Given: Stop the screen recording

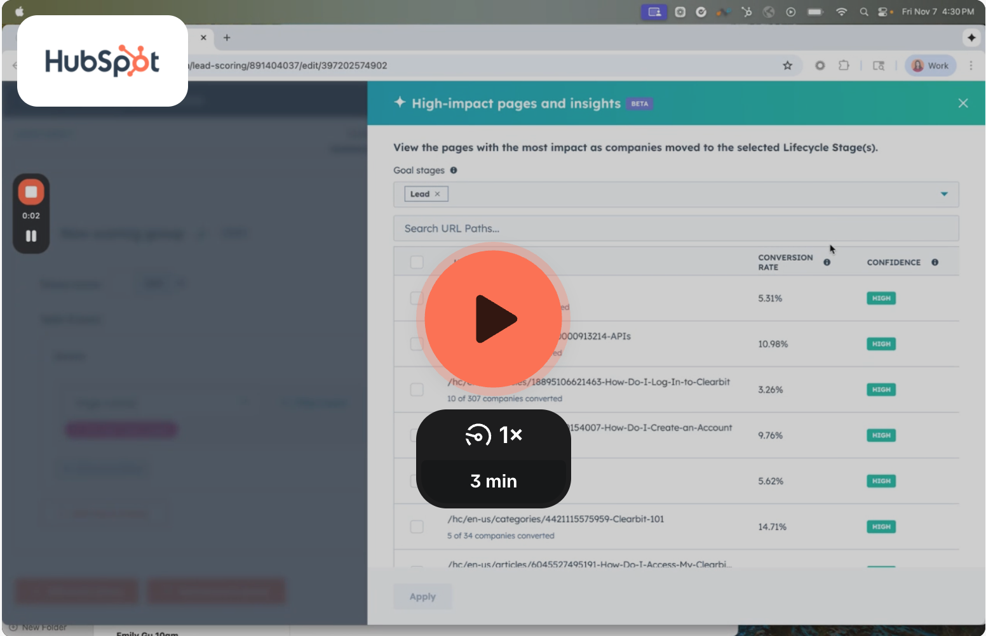Looking at the screenshot, I should pyautogui.click(x=31, y=192).
